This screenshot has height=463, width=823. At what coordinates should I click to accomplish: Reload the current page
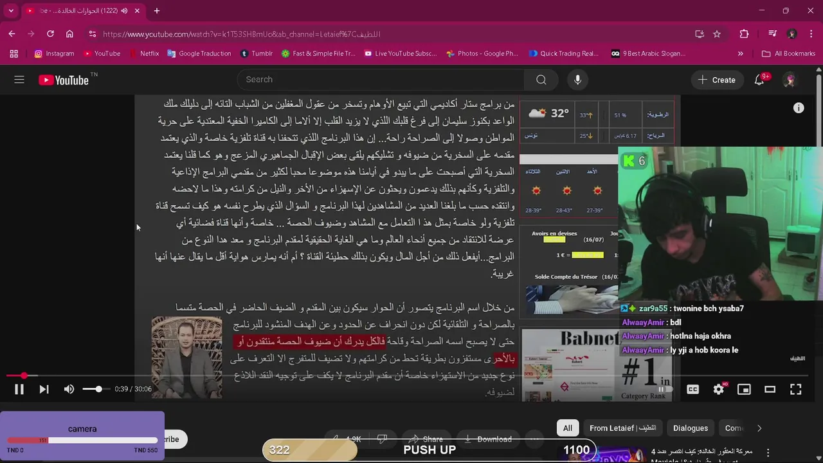[50, 34]
